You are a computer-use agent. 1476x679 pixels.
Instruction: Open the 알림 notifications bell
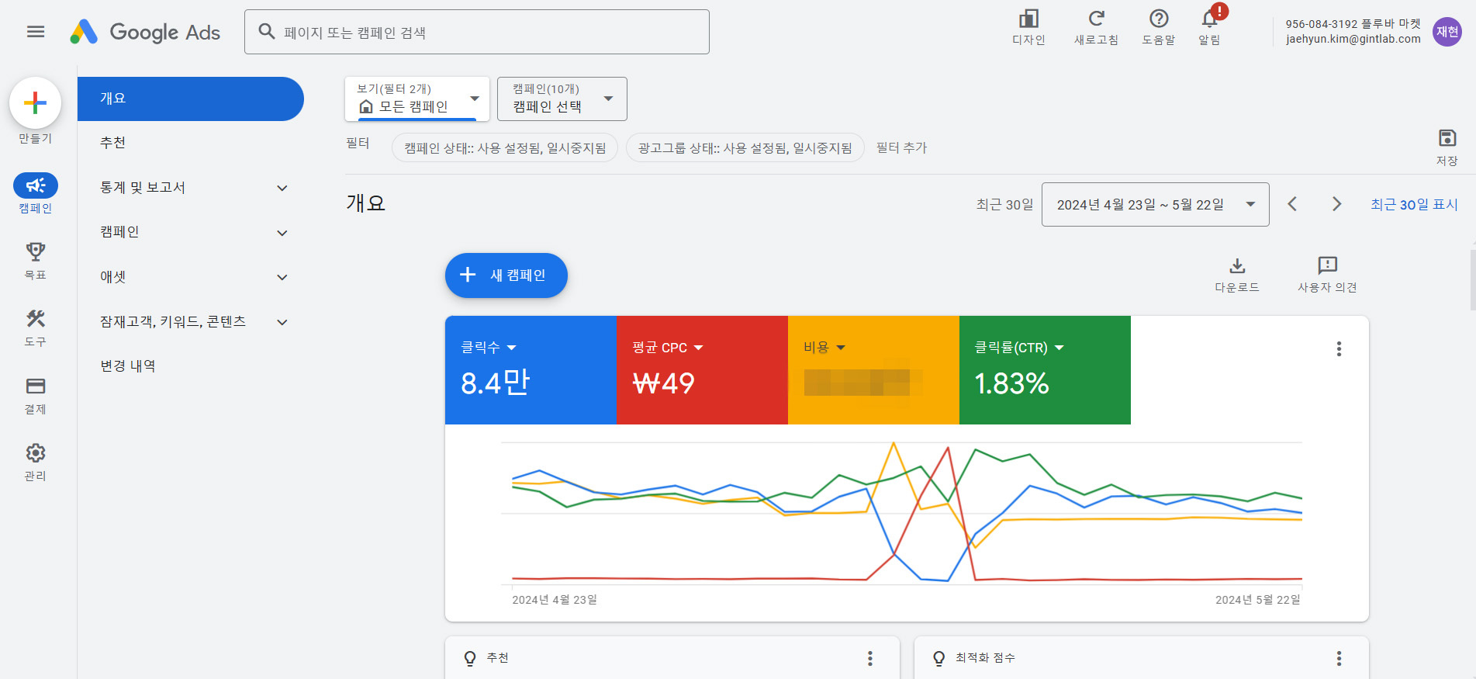click(x=1209, y=19)
